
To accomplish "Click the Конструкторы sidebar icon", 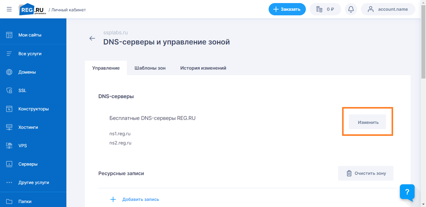I will (x=9, y=109).
